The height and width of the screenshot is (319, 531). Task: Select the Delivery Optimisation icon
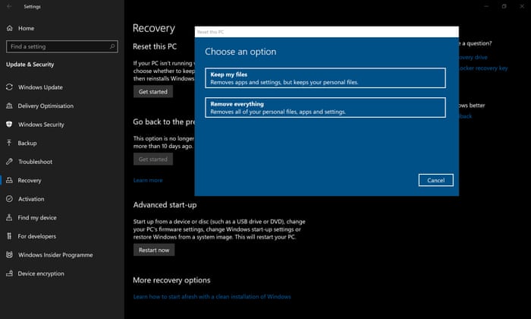(x=10, y=106)
